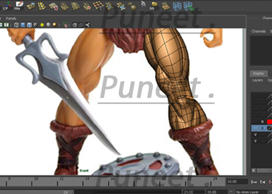Turn on textured display with the checker icon
The width and height of the screenshot is (272, 194).
[x=36, y=25]
